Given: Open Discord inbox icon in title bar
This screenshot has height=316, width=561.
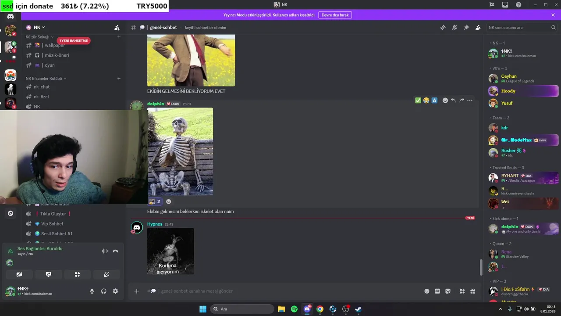Looking at the screenshot, I should click(x=505, y=5).
